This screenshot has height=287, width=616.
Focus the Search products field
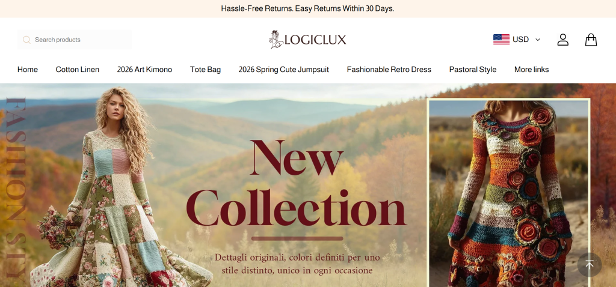75,40
